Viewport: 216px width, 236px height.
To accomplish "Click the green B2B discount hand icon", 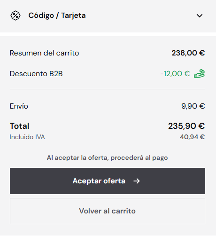I will click(199, 74).
